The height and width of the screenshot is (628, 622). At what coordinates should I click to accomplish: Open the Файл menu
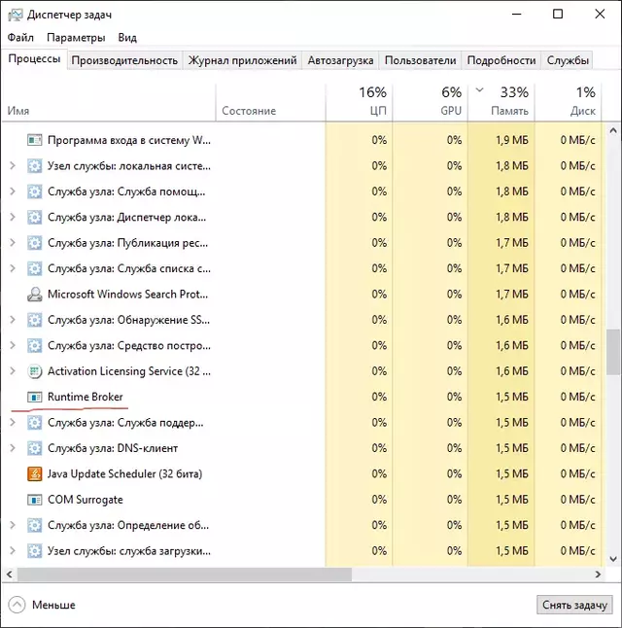coord(20,38)
